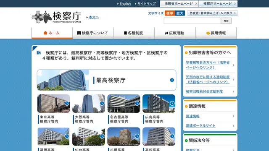Screen dimensions: 269x151
Task: Click the house icon in ホーム tab
Action: pos(45,33)
